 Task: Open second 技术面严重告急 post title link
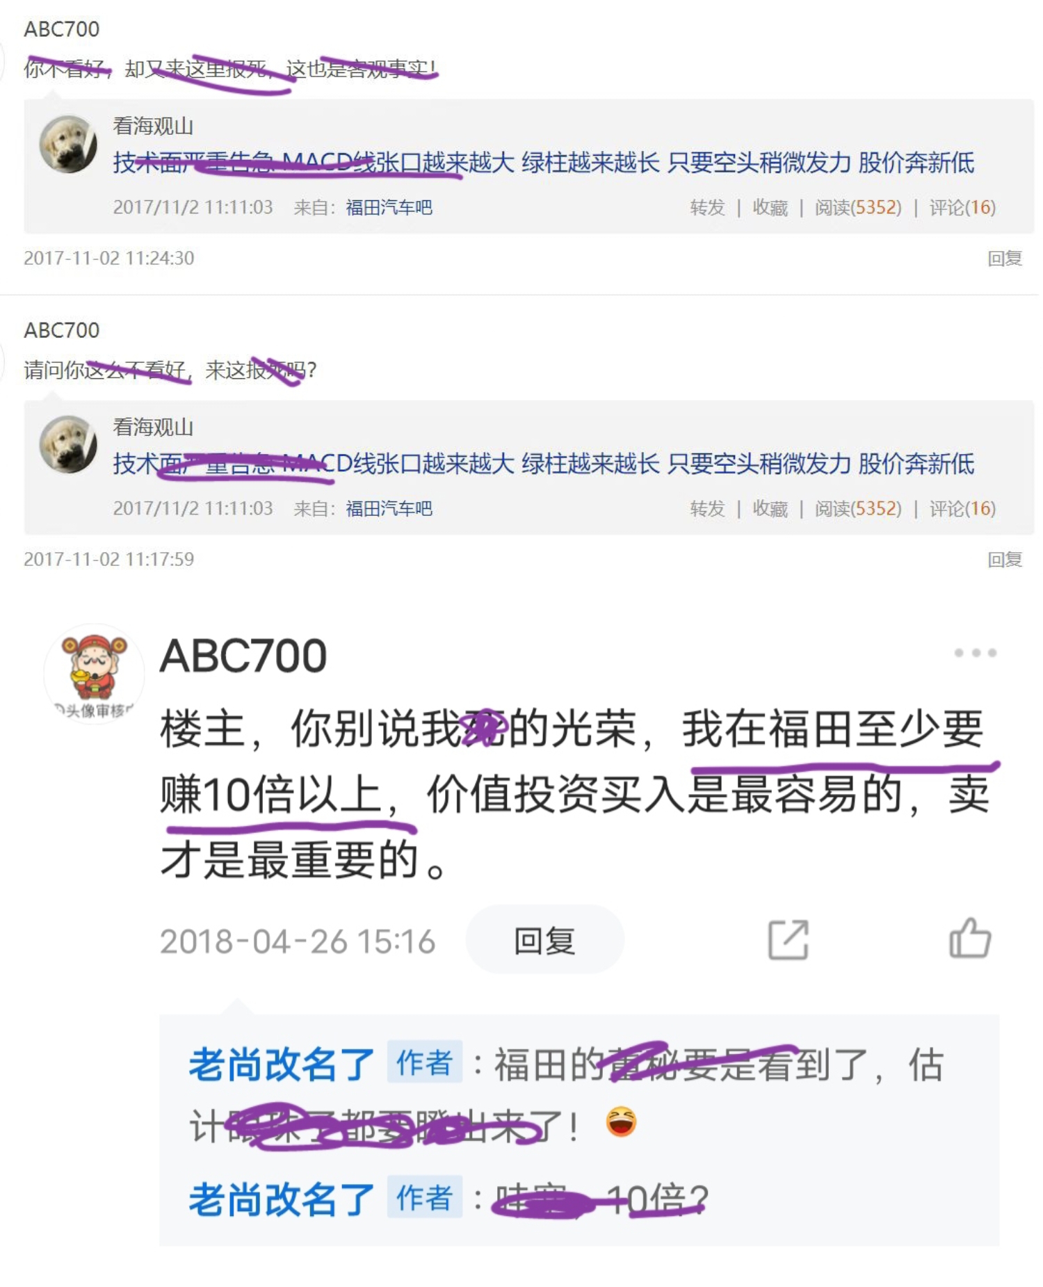[x=544, y=464]
